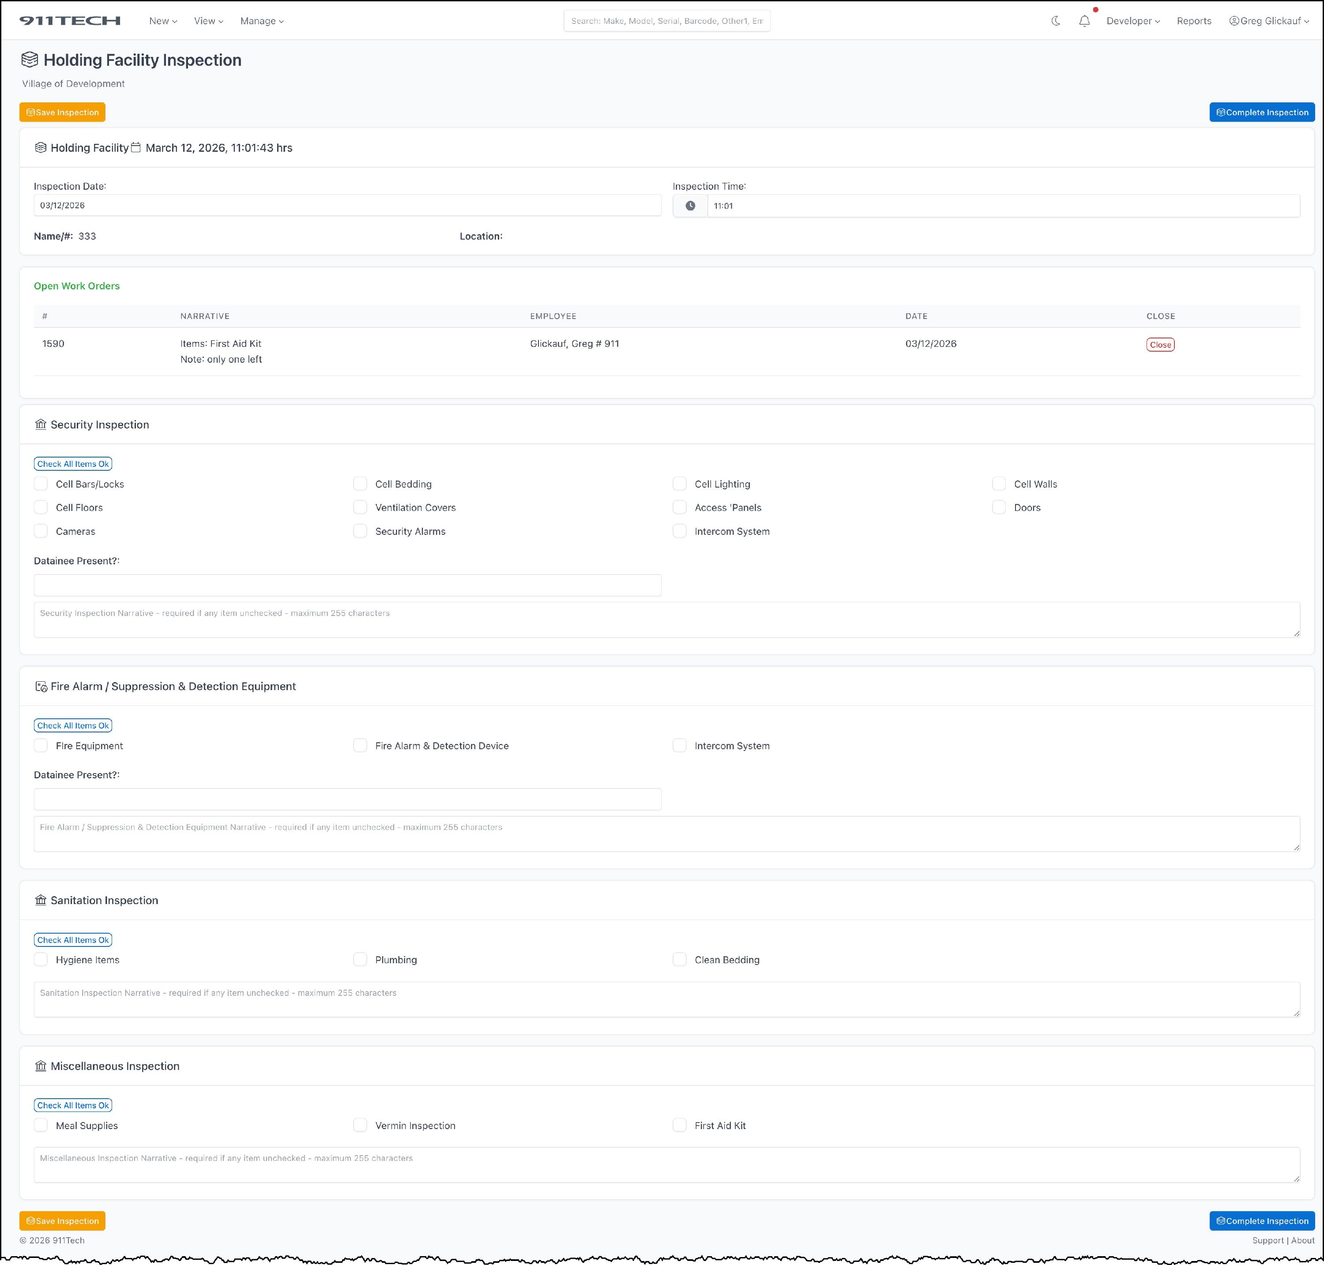Tick the Fire Equipment checkbox
The image size is (1324, 1265).
[x=41, y=745]
